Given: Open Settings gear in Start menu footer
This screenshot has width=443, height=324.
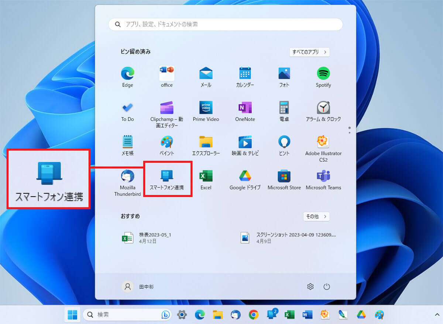Looking at the screenshot, I should pyautogui.click(x=310, y=286).
